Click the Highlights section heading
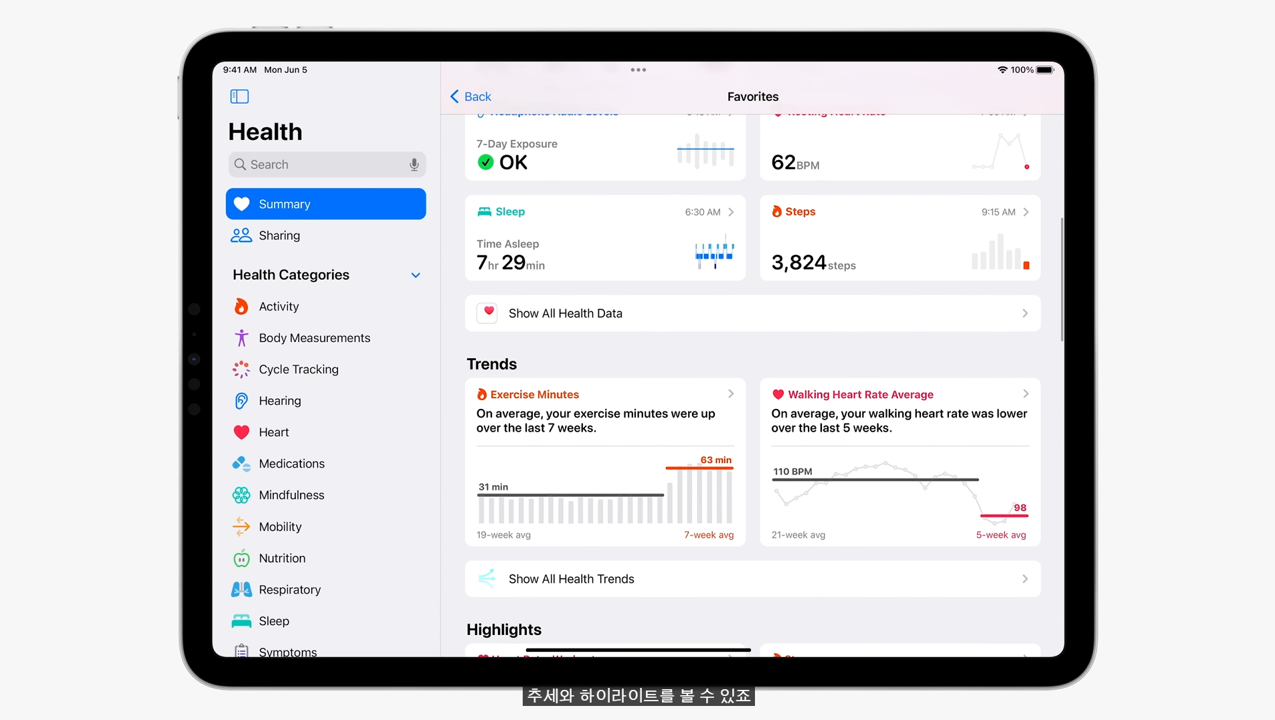 [504, 630]
